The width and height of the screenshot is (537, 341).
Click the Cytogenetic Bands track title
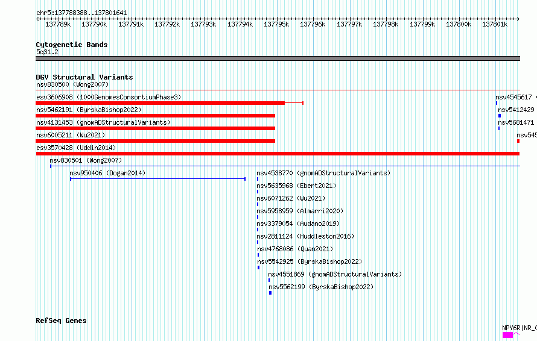tap(72, 45)
